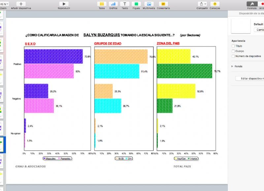The height and width of the screenshot is (191, 264).
Task: Click the 2,4% value label
Action: pyautogui.click(x=30, y=126)
